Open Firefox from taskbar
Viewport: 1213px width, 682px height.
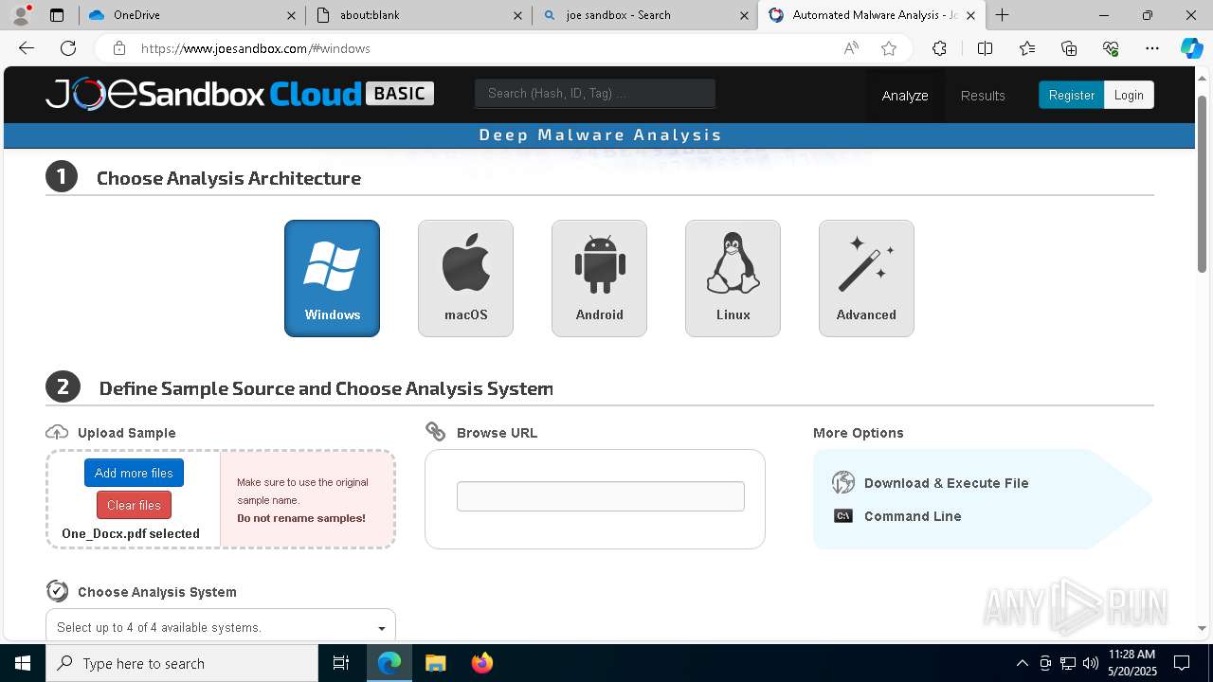coord(482,663)
